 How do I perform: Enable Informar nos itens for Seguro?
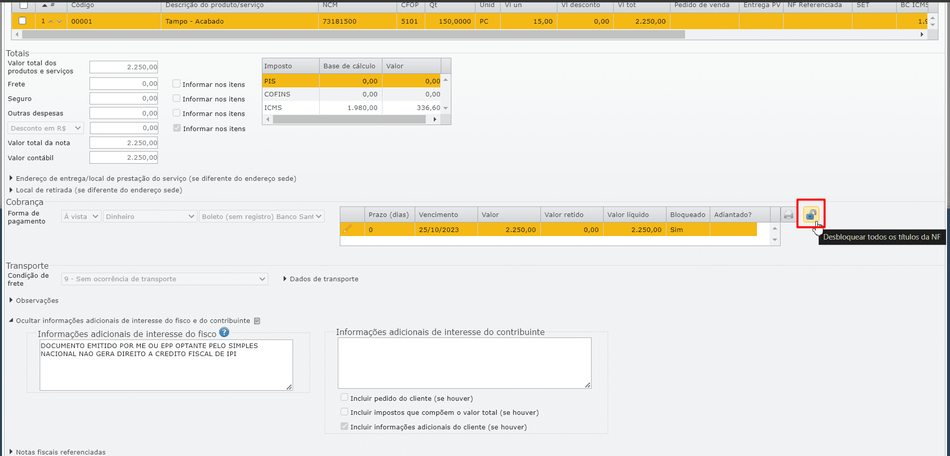point(176,98)
